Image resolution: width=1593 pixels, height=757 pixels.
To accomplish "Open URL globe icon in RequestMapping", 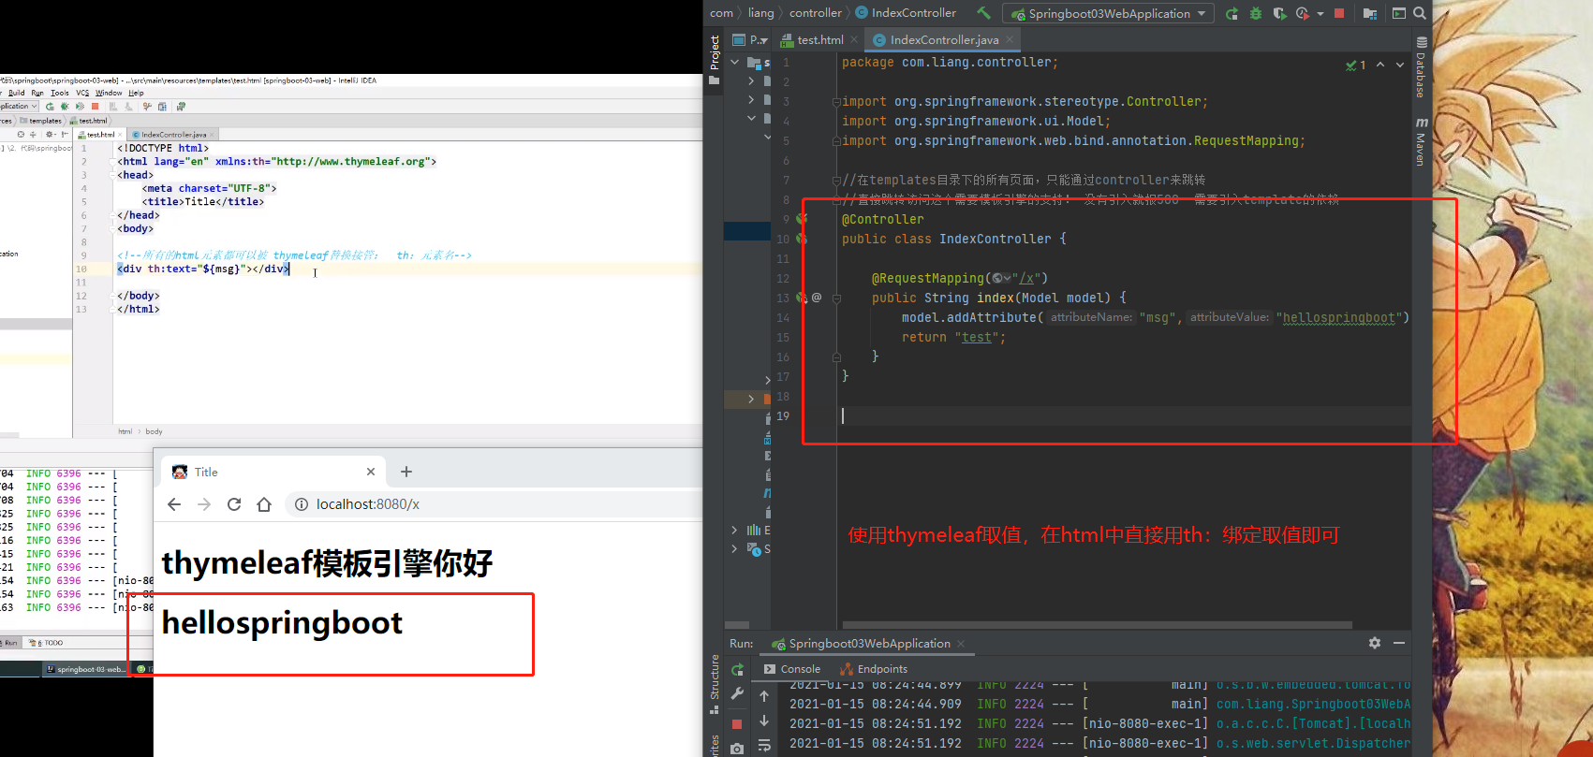I will 999,278.
